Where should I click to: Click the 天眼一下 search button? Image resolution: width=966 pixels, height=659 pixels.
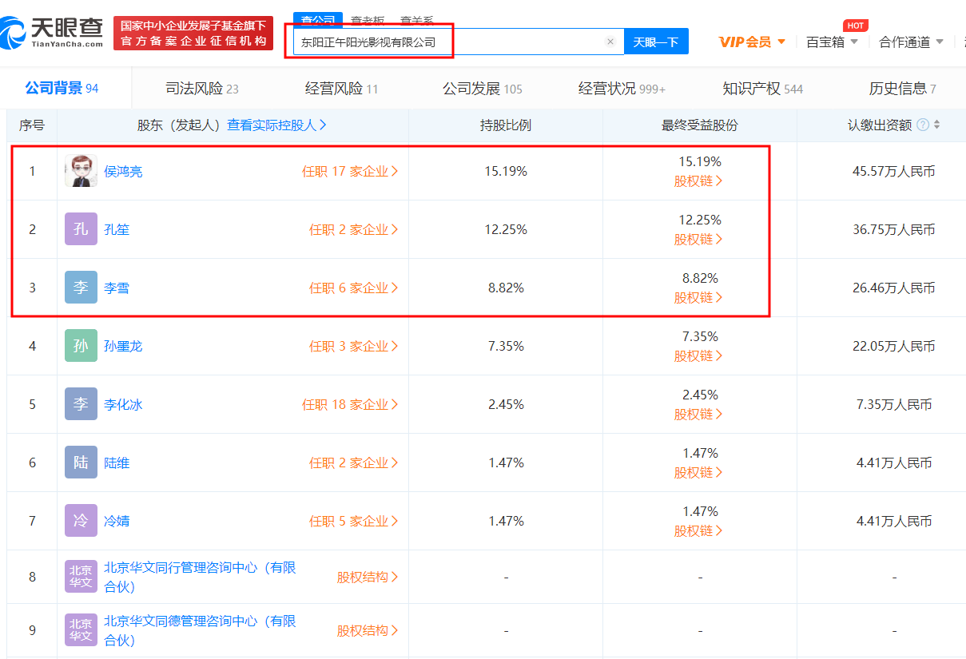pyautogui.click(x=656, y=42)
